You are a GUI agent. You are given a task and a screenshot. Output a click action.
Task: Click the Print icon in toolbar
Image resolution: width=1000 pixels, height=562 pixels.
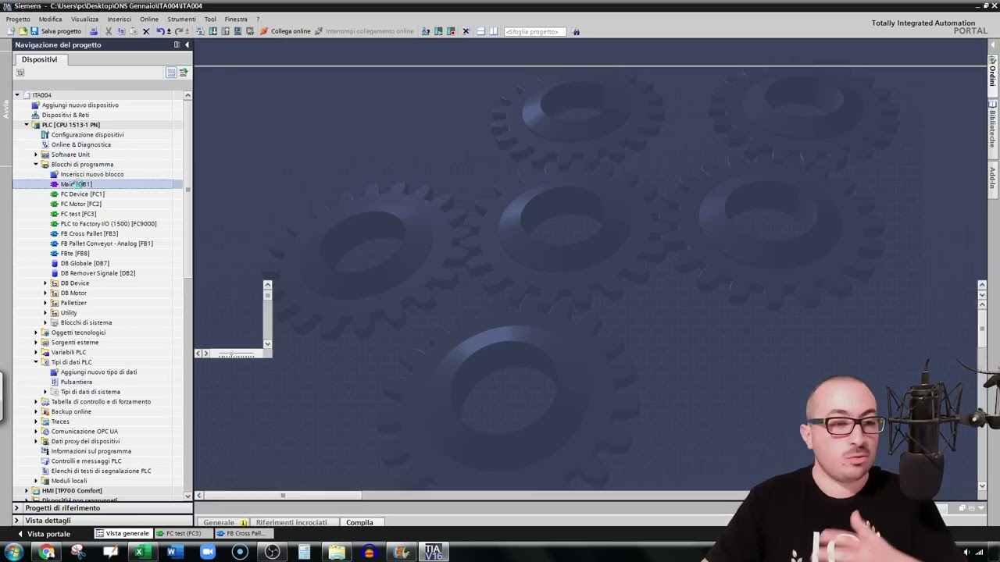(x=94, y=31)
